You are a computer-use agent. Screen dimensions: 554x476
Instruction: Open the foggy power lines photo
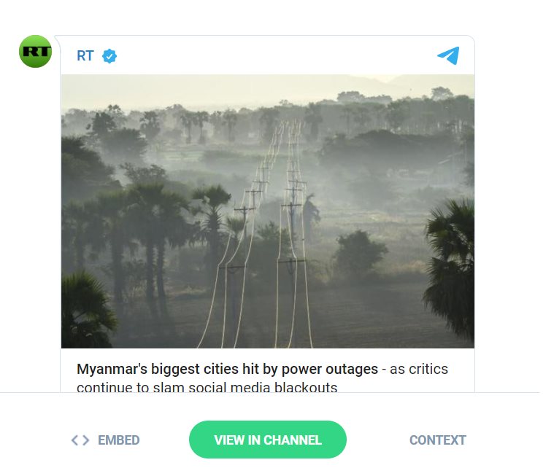tap(267, 211)
